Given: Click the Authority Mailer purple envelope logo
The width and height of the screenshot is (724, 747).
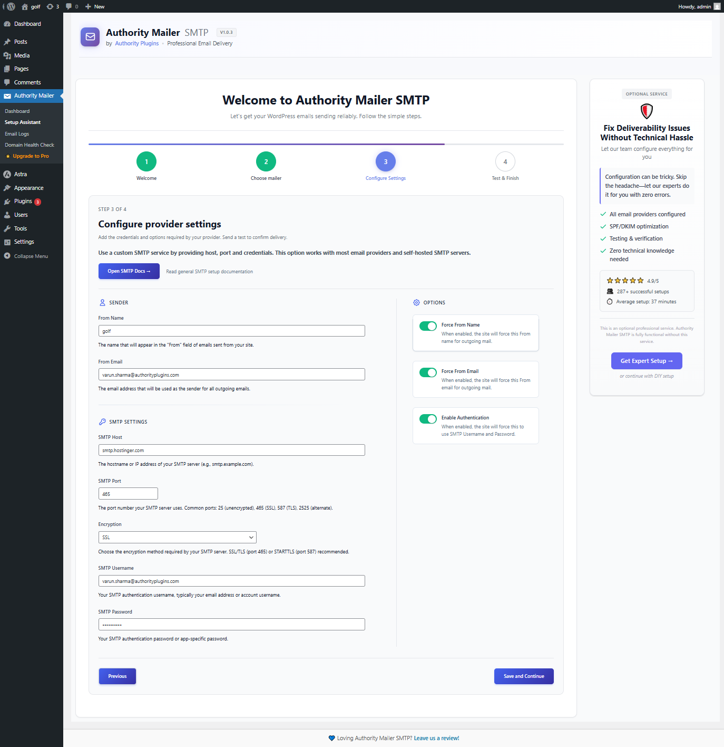Looking at the screenshot, I should point(90,37).
